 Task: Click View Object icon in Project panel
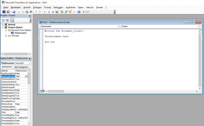[7, 20]
